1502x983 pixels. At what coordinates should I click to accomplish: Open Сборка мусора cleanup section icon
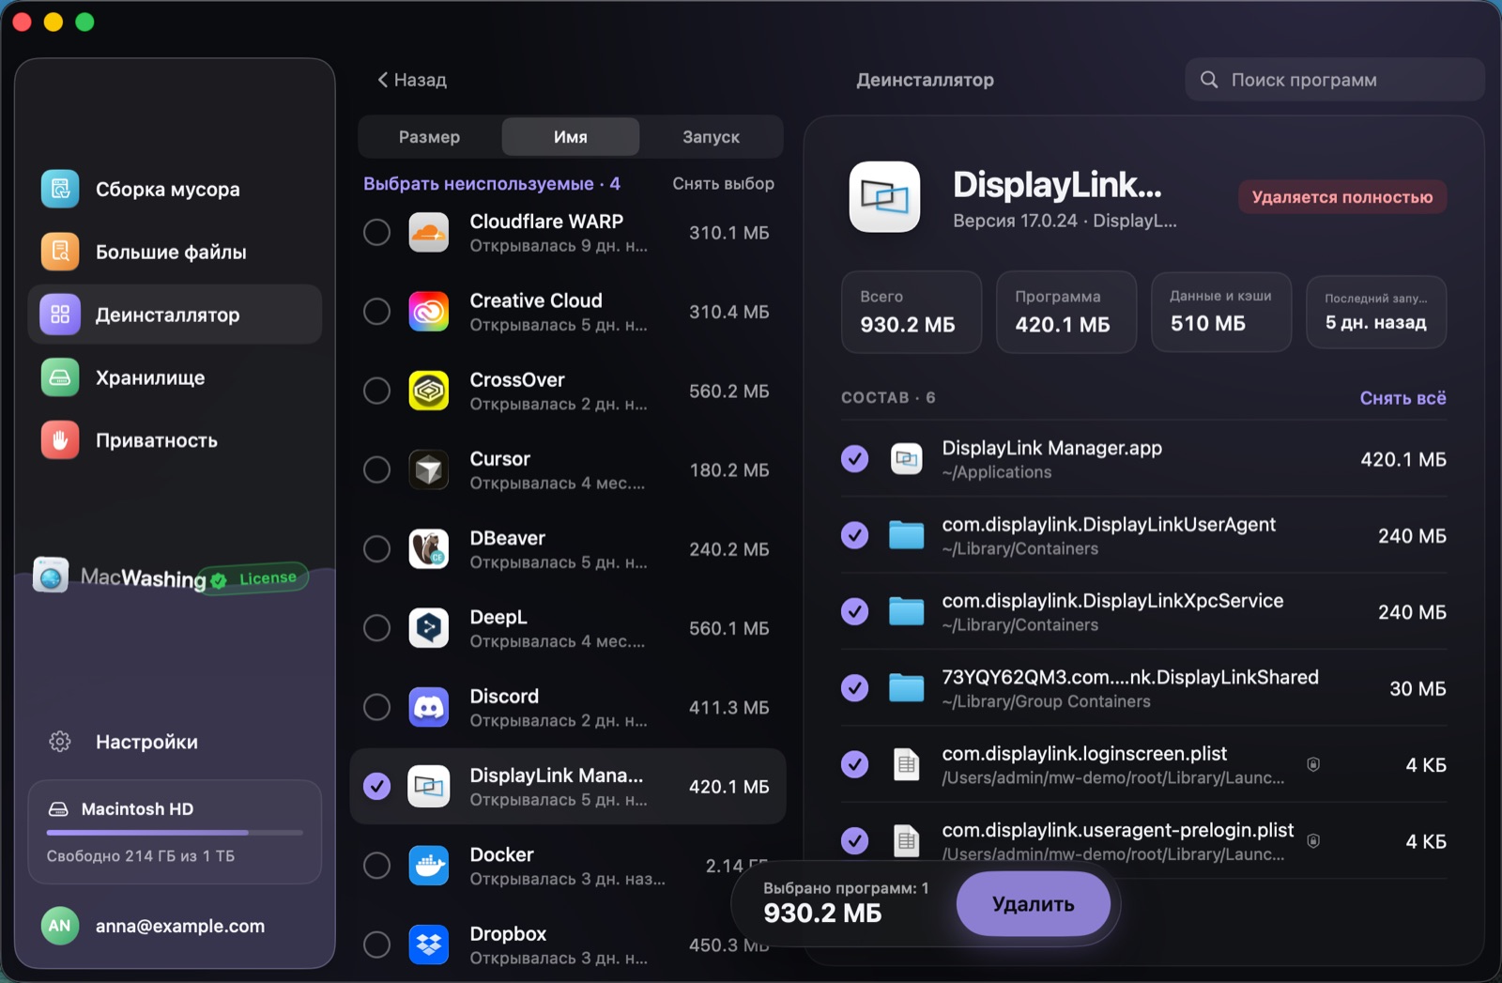(60, 189)
